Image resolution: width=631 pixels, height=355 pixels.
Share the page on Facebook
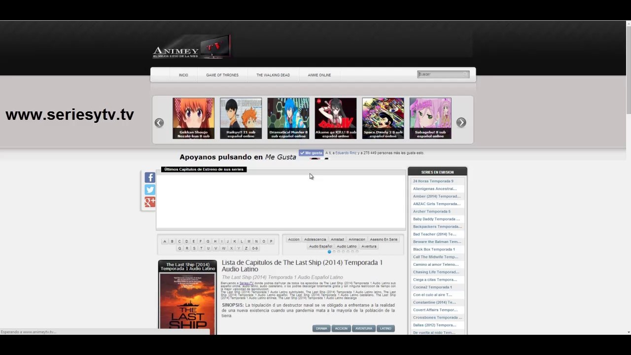point(150,177)
